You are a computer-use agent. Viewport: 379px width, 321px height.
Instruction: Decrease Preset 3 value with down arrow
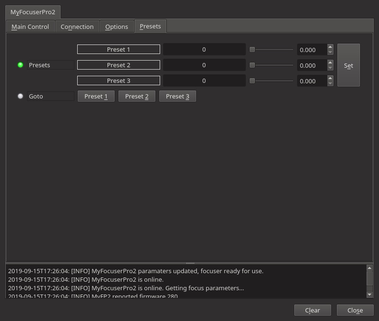pos(330,84)
